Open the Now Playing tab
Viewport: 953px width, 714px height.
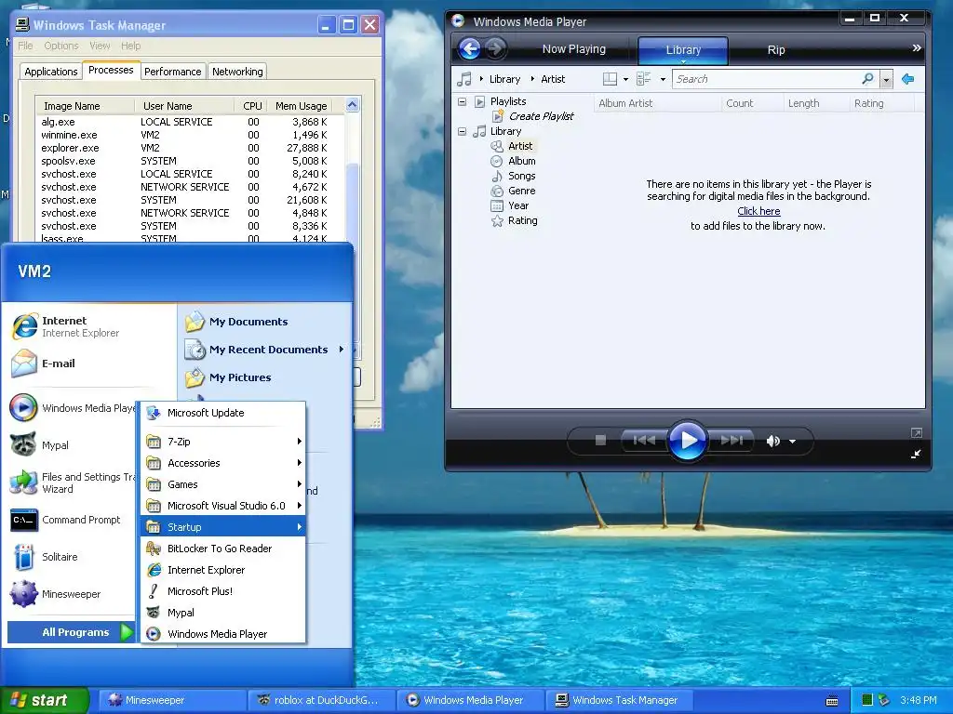tap(573, 49)
